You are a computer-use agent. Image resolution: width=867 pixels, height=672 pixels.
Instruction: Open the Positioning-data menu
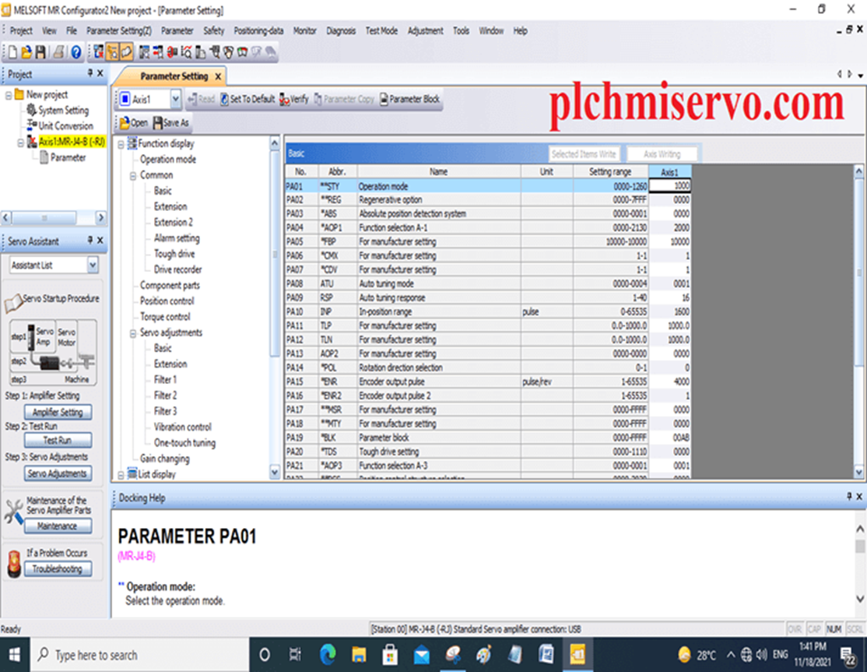pyautogui.click(x=258, y=31)
